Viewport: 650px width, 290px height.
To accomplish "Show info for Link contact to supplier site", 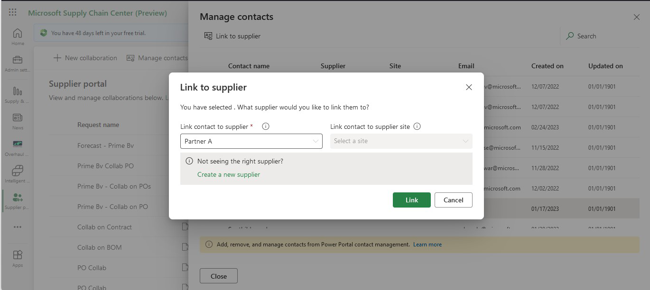I will 417,127.
